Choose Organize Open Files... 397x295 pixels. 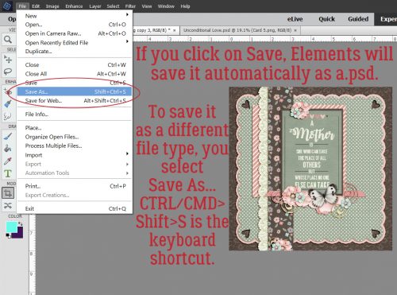75,137
